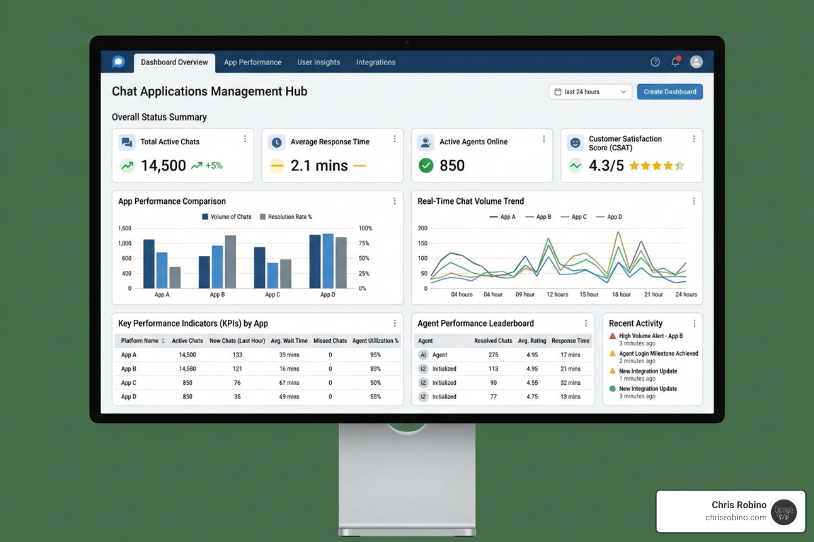
Task: Open Agent Performance Leaderboard options menu
Action: (586, 323)
